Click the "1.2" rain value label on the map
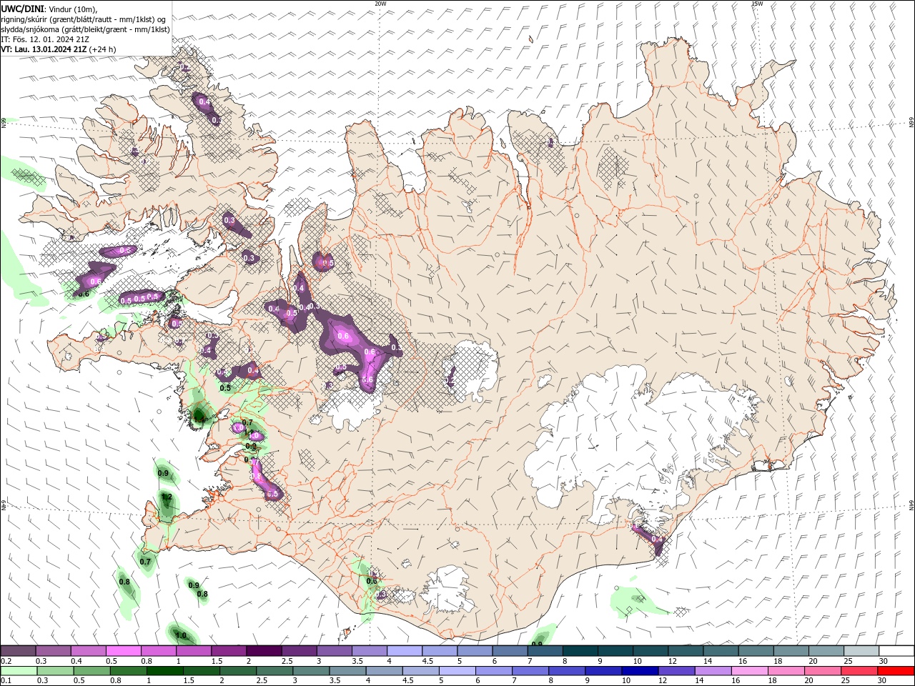This screenshot has width=915, height=686. coord(167,497)
